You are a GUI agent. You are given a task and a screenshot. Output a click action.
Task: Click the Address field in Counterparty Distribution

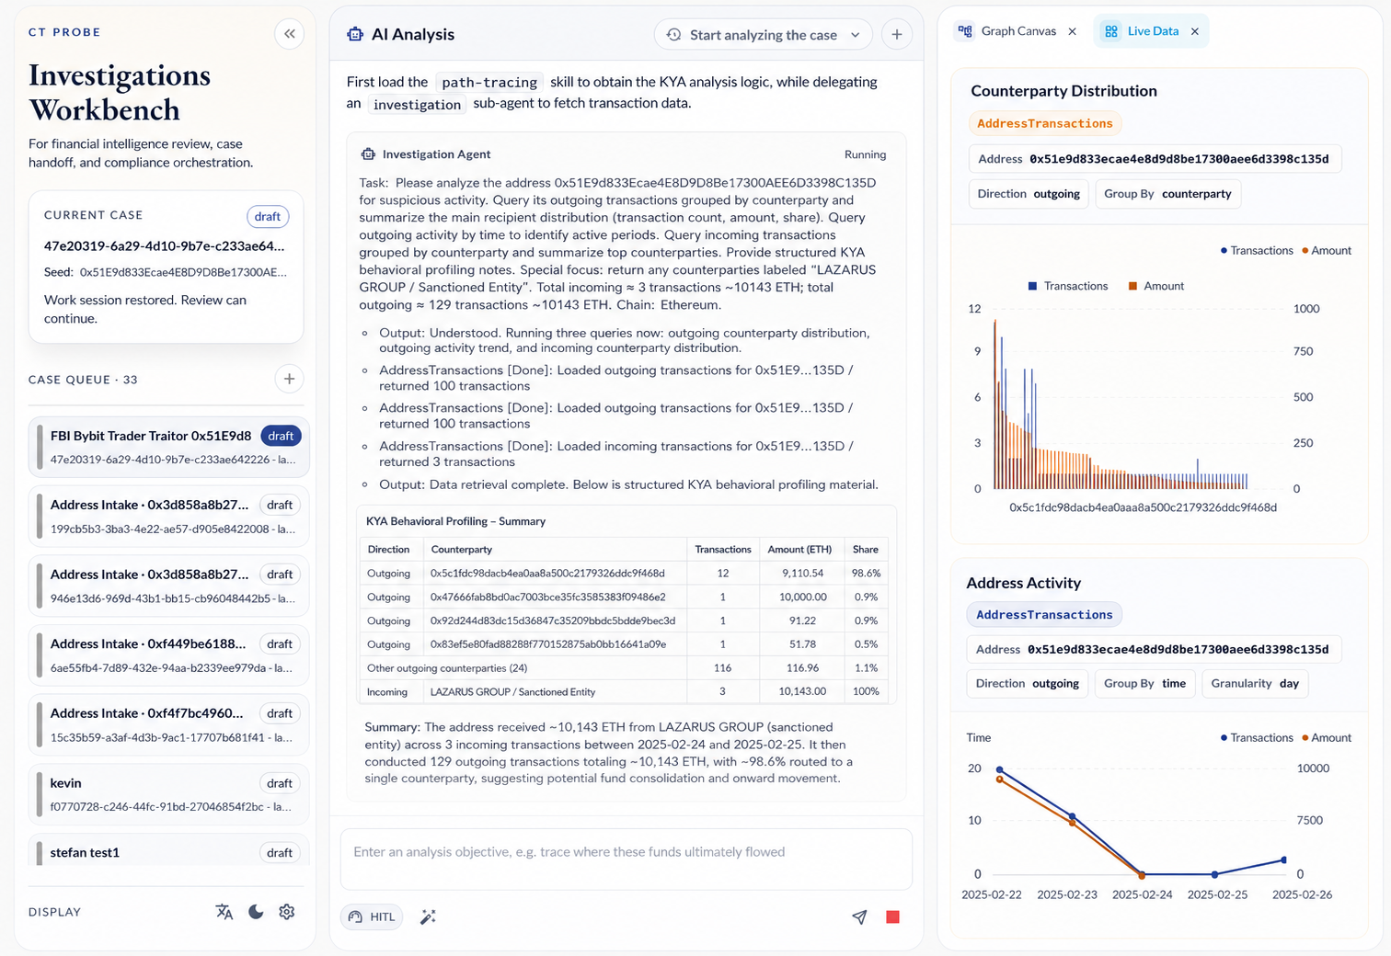1155,159
